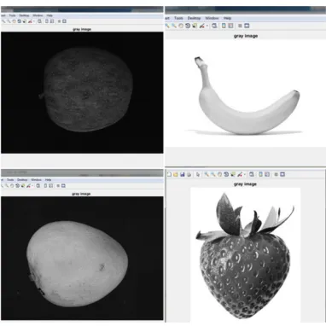This screenshot has height=326, width=326.
Task: Insert legend in mango window
Action: tap(50, 186)
